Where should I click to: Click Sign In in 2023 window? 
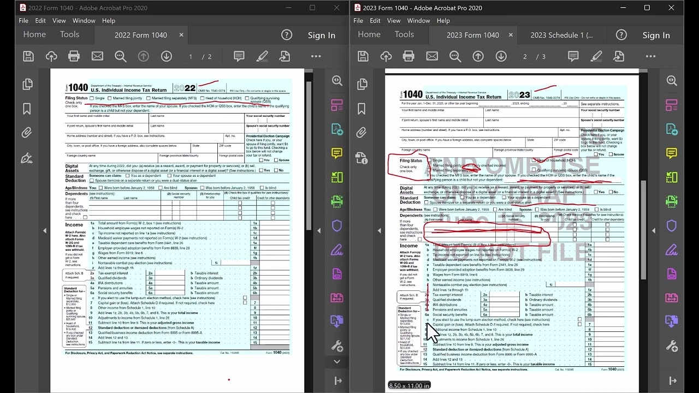pos(656,35)
